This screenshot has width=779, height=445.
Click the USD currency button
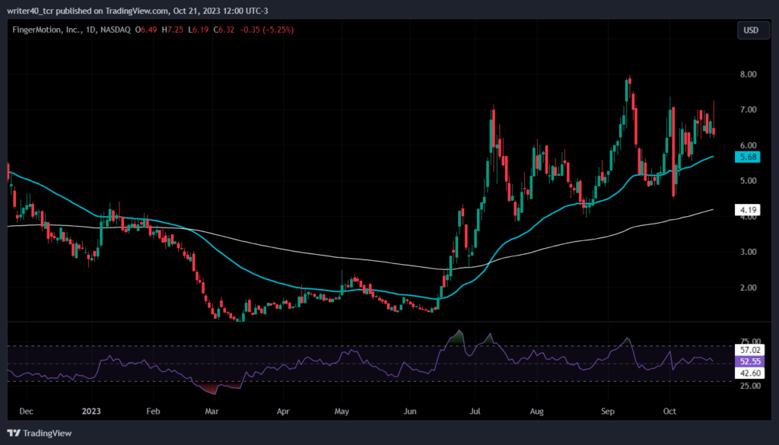click(753, 30)
